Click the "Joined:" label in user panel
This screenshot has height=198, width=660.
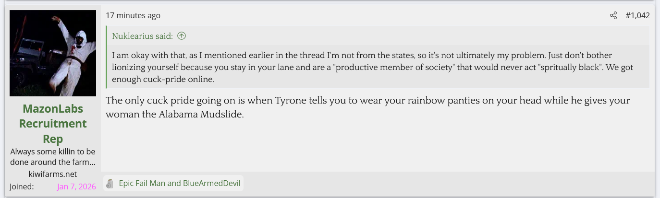(x=22, y=186)
